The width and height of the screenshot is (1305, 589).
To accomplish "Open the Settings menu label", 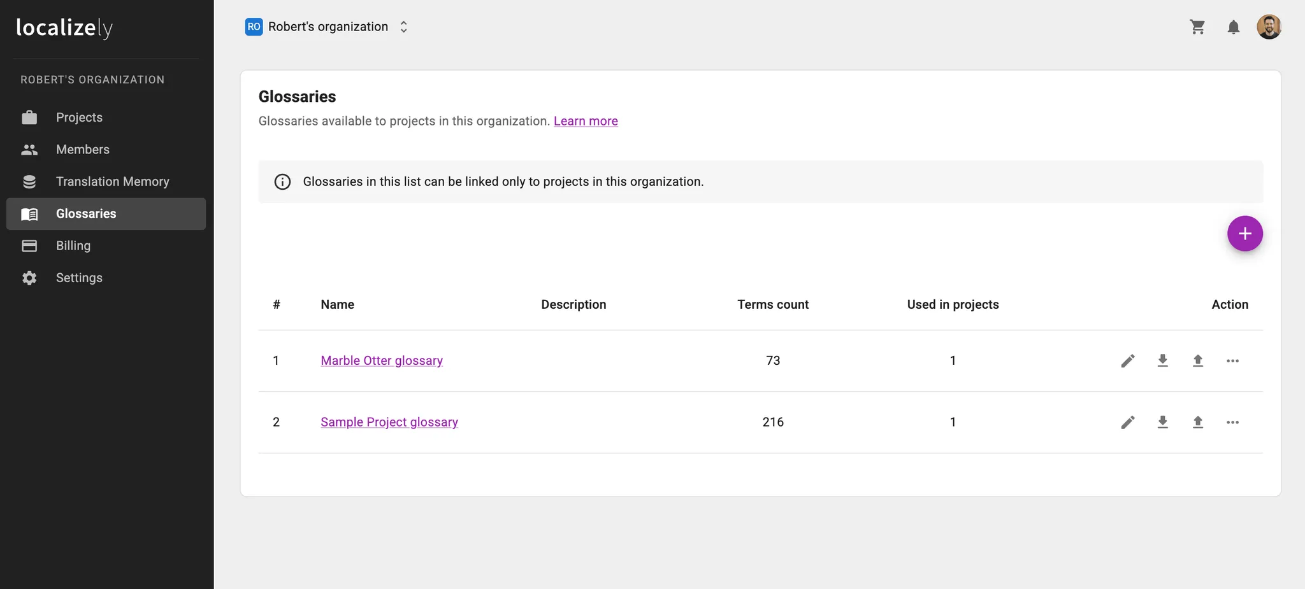I will click(x=79, y=278).
